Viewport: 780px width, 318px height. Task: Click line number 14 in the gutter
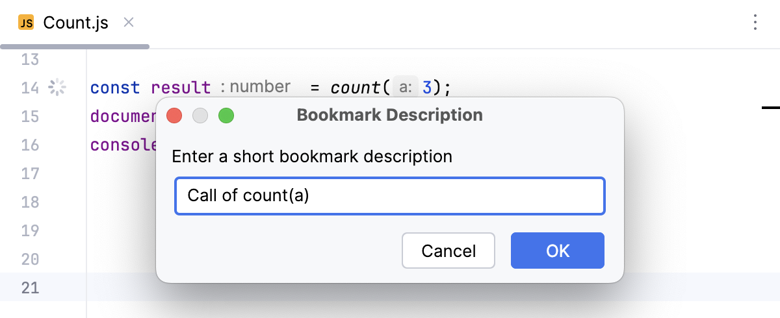(30, 87)
